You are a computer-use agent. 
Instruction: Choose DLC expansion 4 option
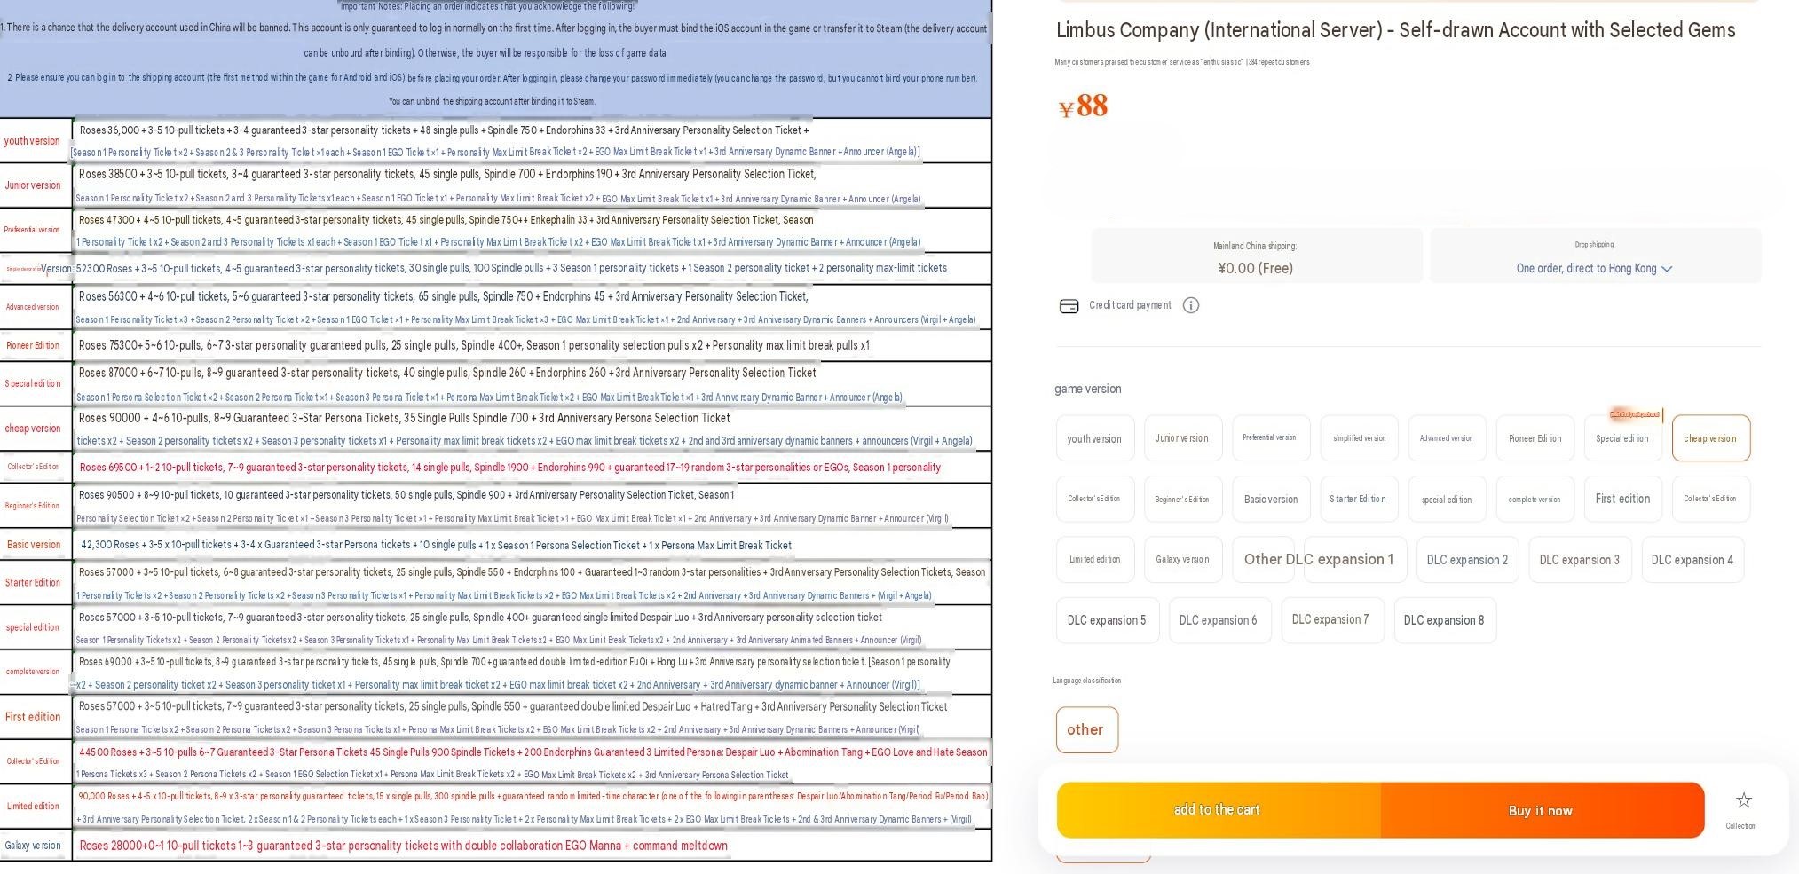(1692, 560)
